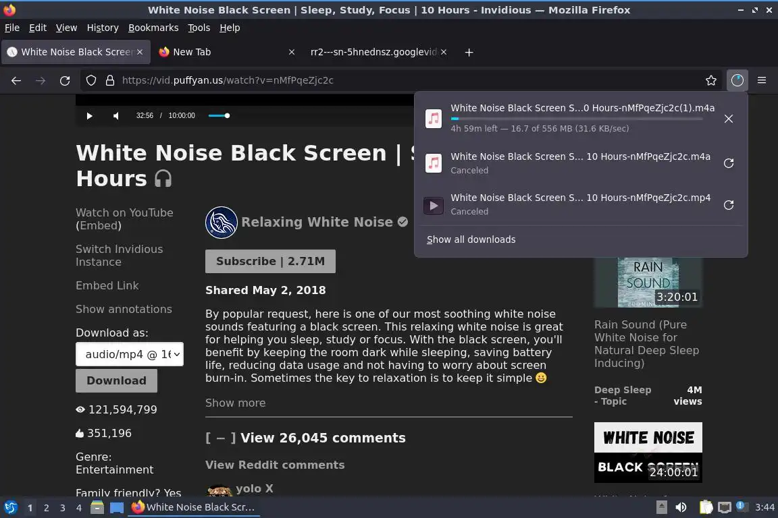778x518 pixels.
Task: Close the New Tab tab
Action: tap(292, 52)
